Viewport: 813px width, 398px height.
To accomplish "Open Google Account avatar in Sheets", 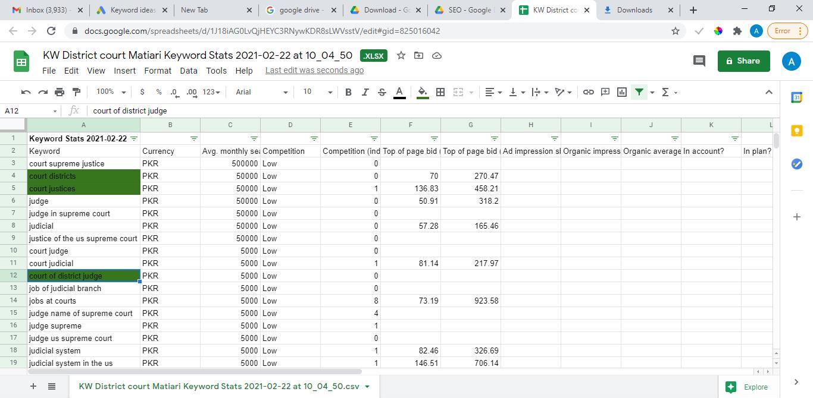I will pyautogui.click(x=791, y=61).
